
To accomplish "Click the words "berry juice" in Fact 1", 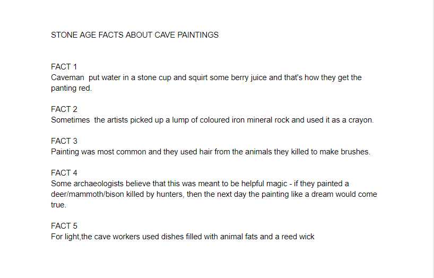I will [251, 77].
